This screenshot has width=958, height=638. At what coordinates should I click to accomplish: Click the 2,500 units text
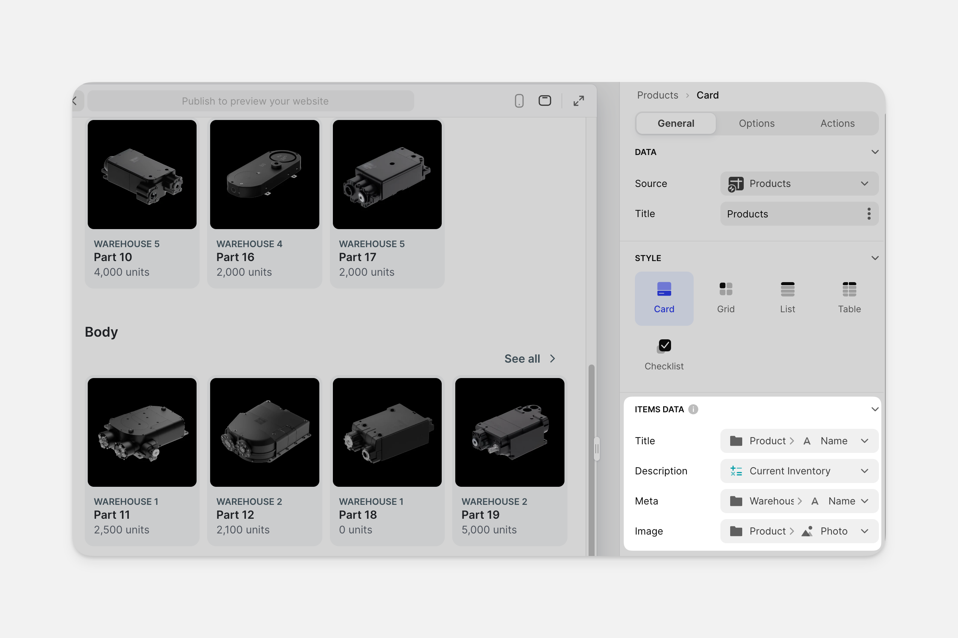tap(122, 530)
